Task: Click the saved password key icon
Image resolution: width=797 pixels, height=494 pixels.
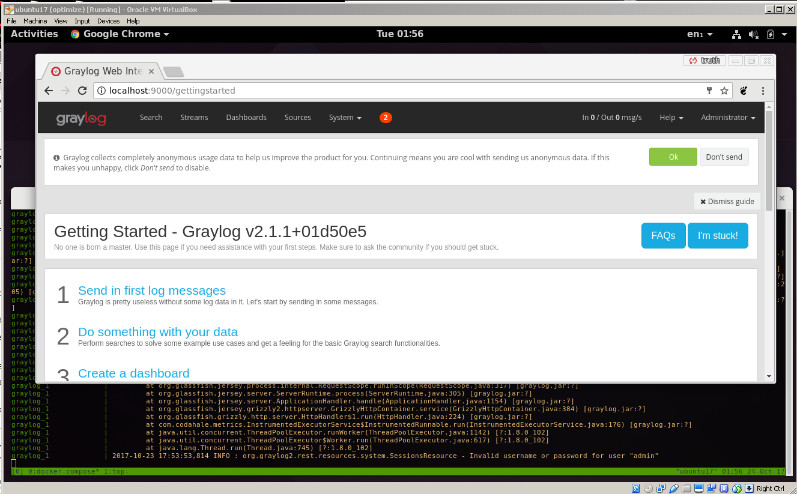Action: (709, 91)
